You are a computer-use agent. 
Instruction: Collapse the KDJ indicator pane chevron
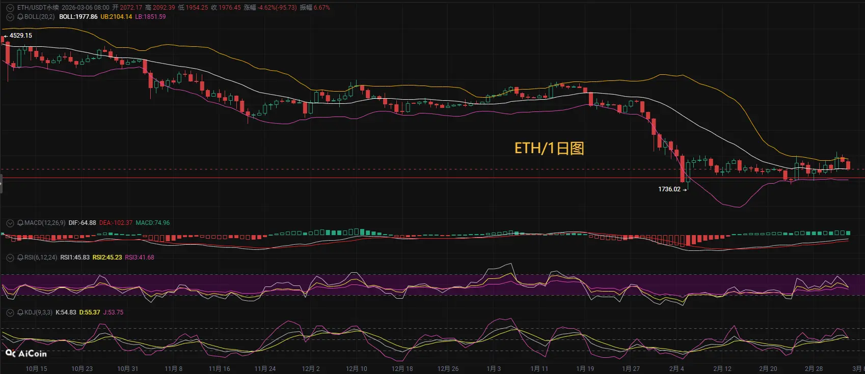click(x=10, y=312)
